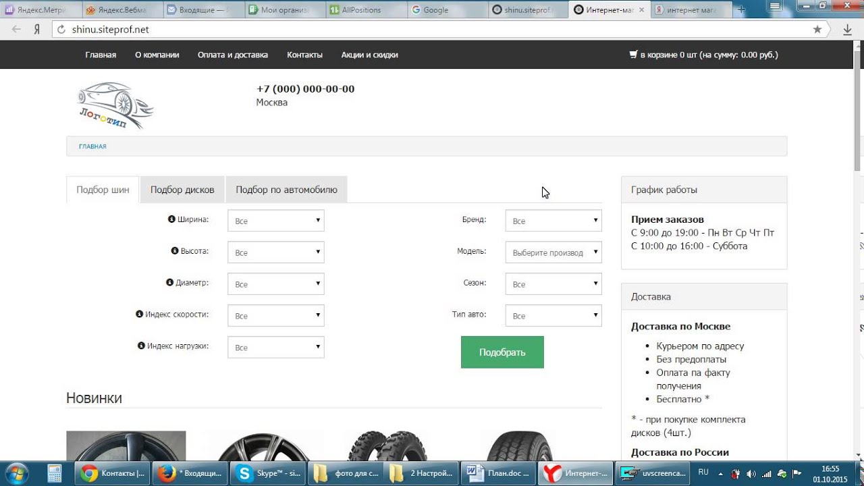
Task: Open the Бренд dropdown
Action: coord(553,221)
